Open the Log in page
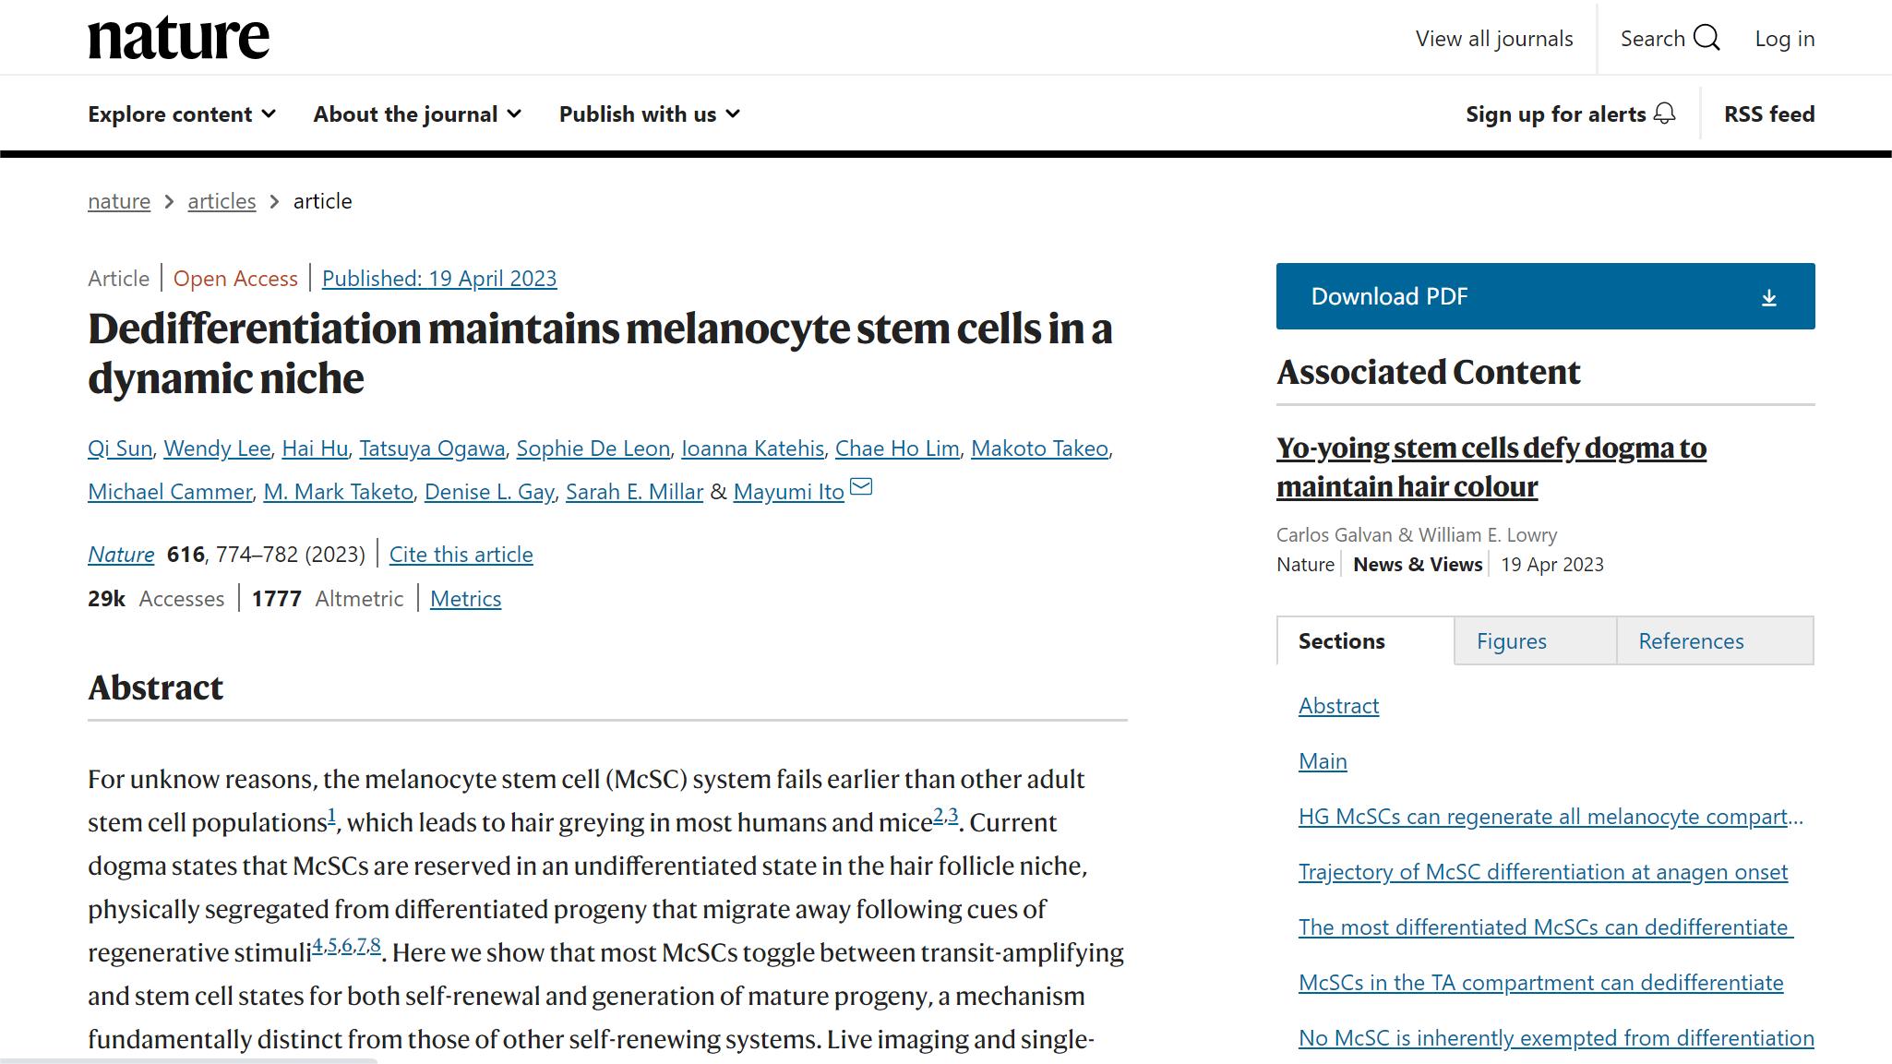The image size is (1892, 1064). pyautogui.click(x=1784, y=39)
